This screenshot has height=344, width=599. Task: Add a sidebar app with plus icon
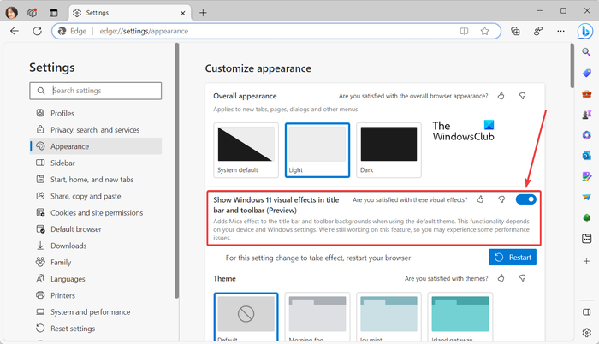click(x=587, y=261)
